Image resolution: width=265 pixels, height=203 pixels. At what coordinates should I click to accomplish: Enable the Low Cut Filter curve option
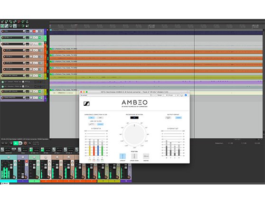92,124
